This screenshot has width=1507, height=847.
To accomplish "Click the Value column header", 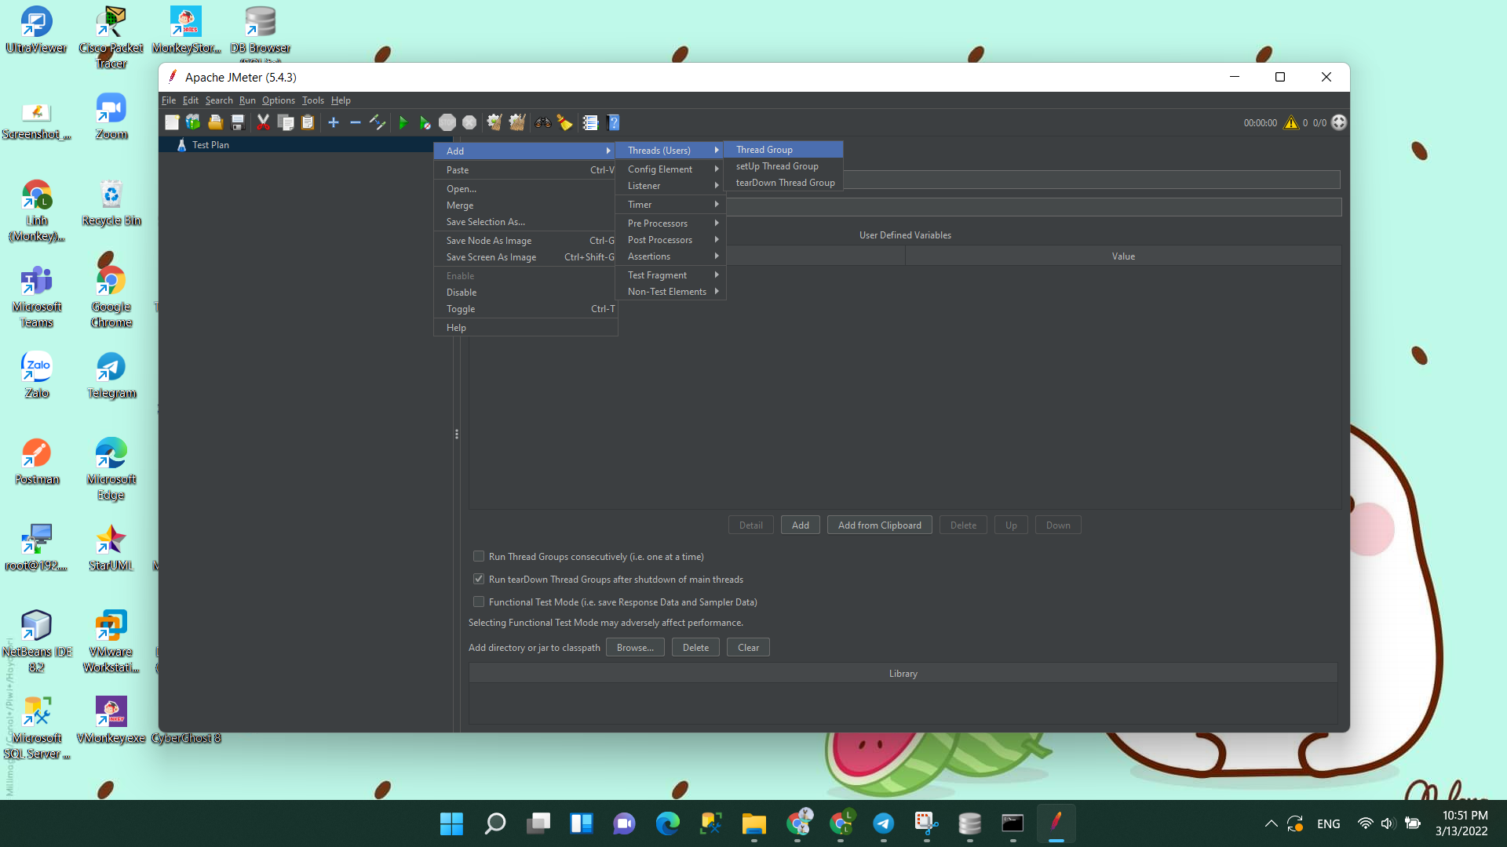I will 1122,256.
